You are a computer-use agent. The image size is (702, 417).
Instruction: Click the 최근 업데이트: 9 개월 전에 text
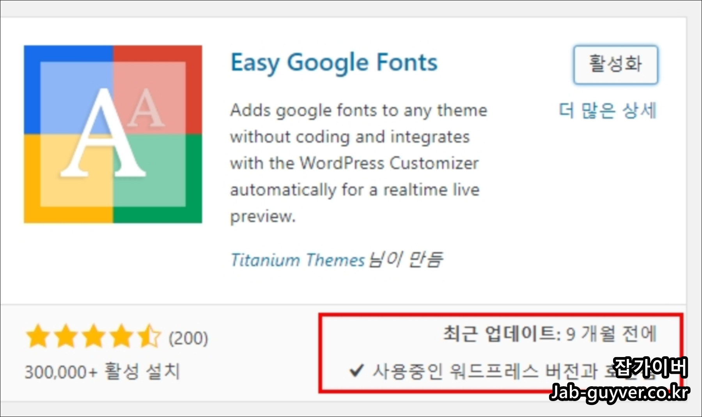coord(550,334)
